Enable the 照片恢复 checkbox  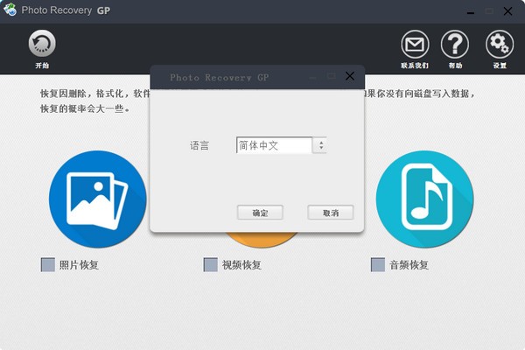48,264
